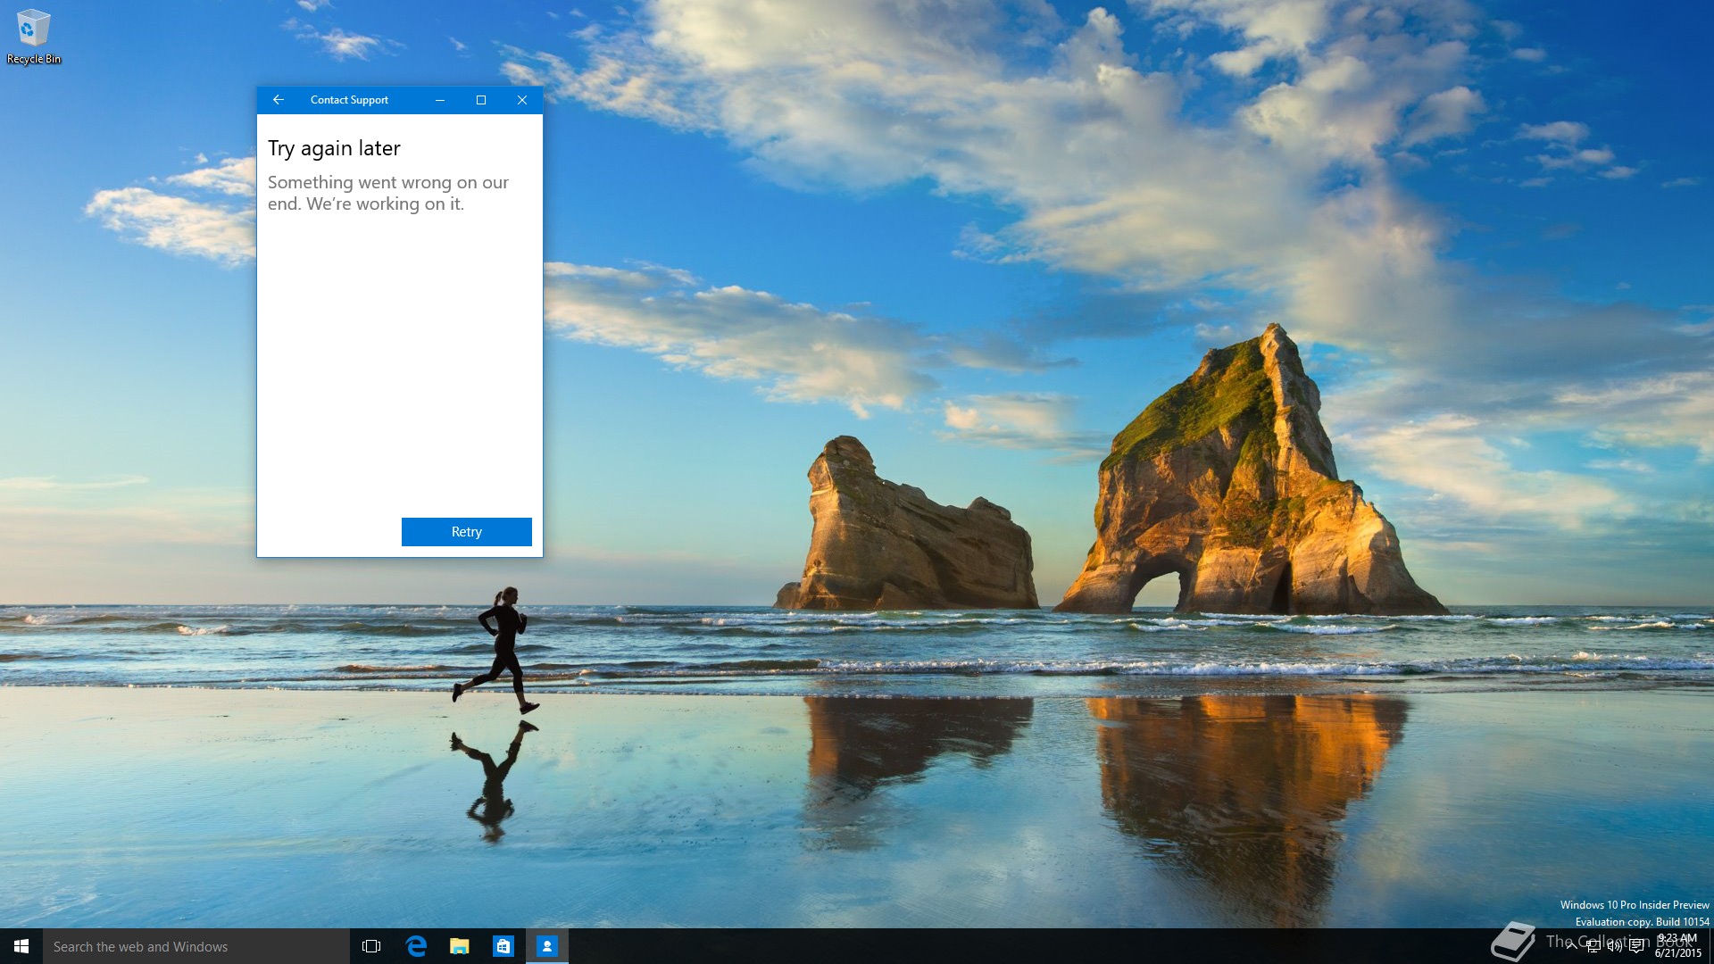Select the 'Try again later' heading
This screenshot has height=964, width=1714.
tap(334, 148)
